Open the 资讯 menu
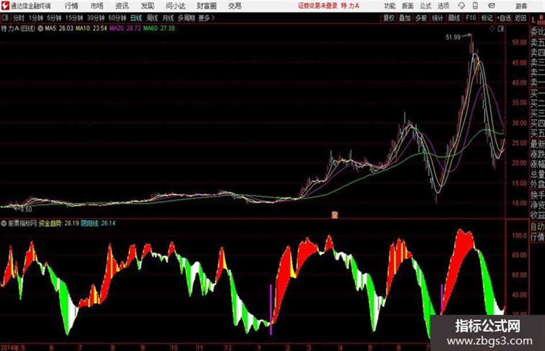545x351 pixels. point(122,6)
